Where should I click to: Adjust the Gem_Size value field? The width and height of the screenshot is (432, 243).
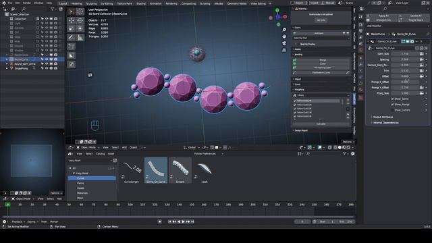[x=405, y=54]
